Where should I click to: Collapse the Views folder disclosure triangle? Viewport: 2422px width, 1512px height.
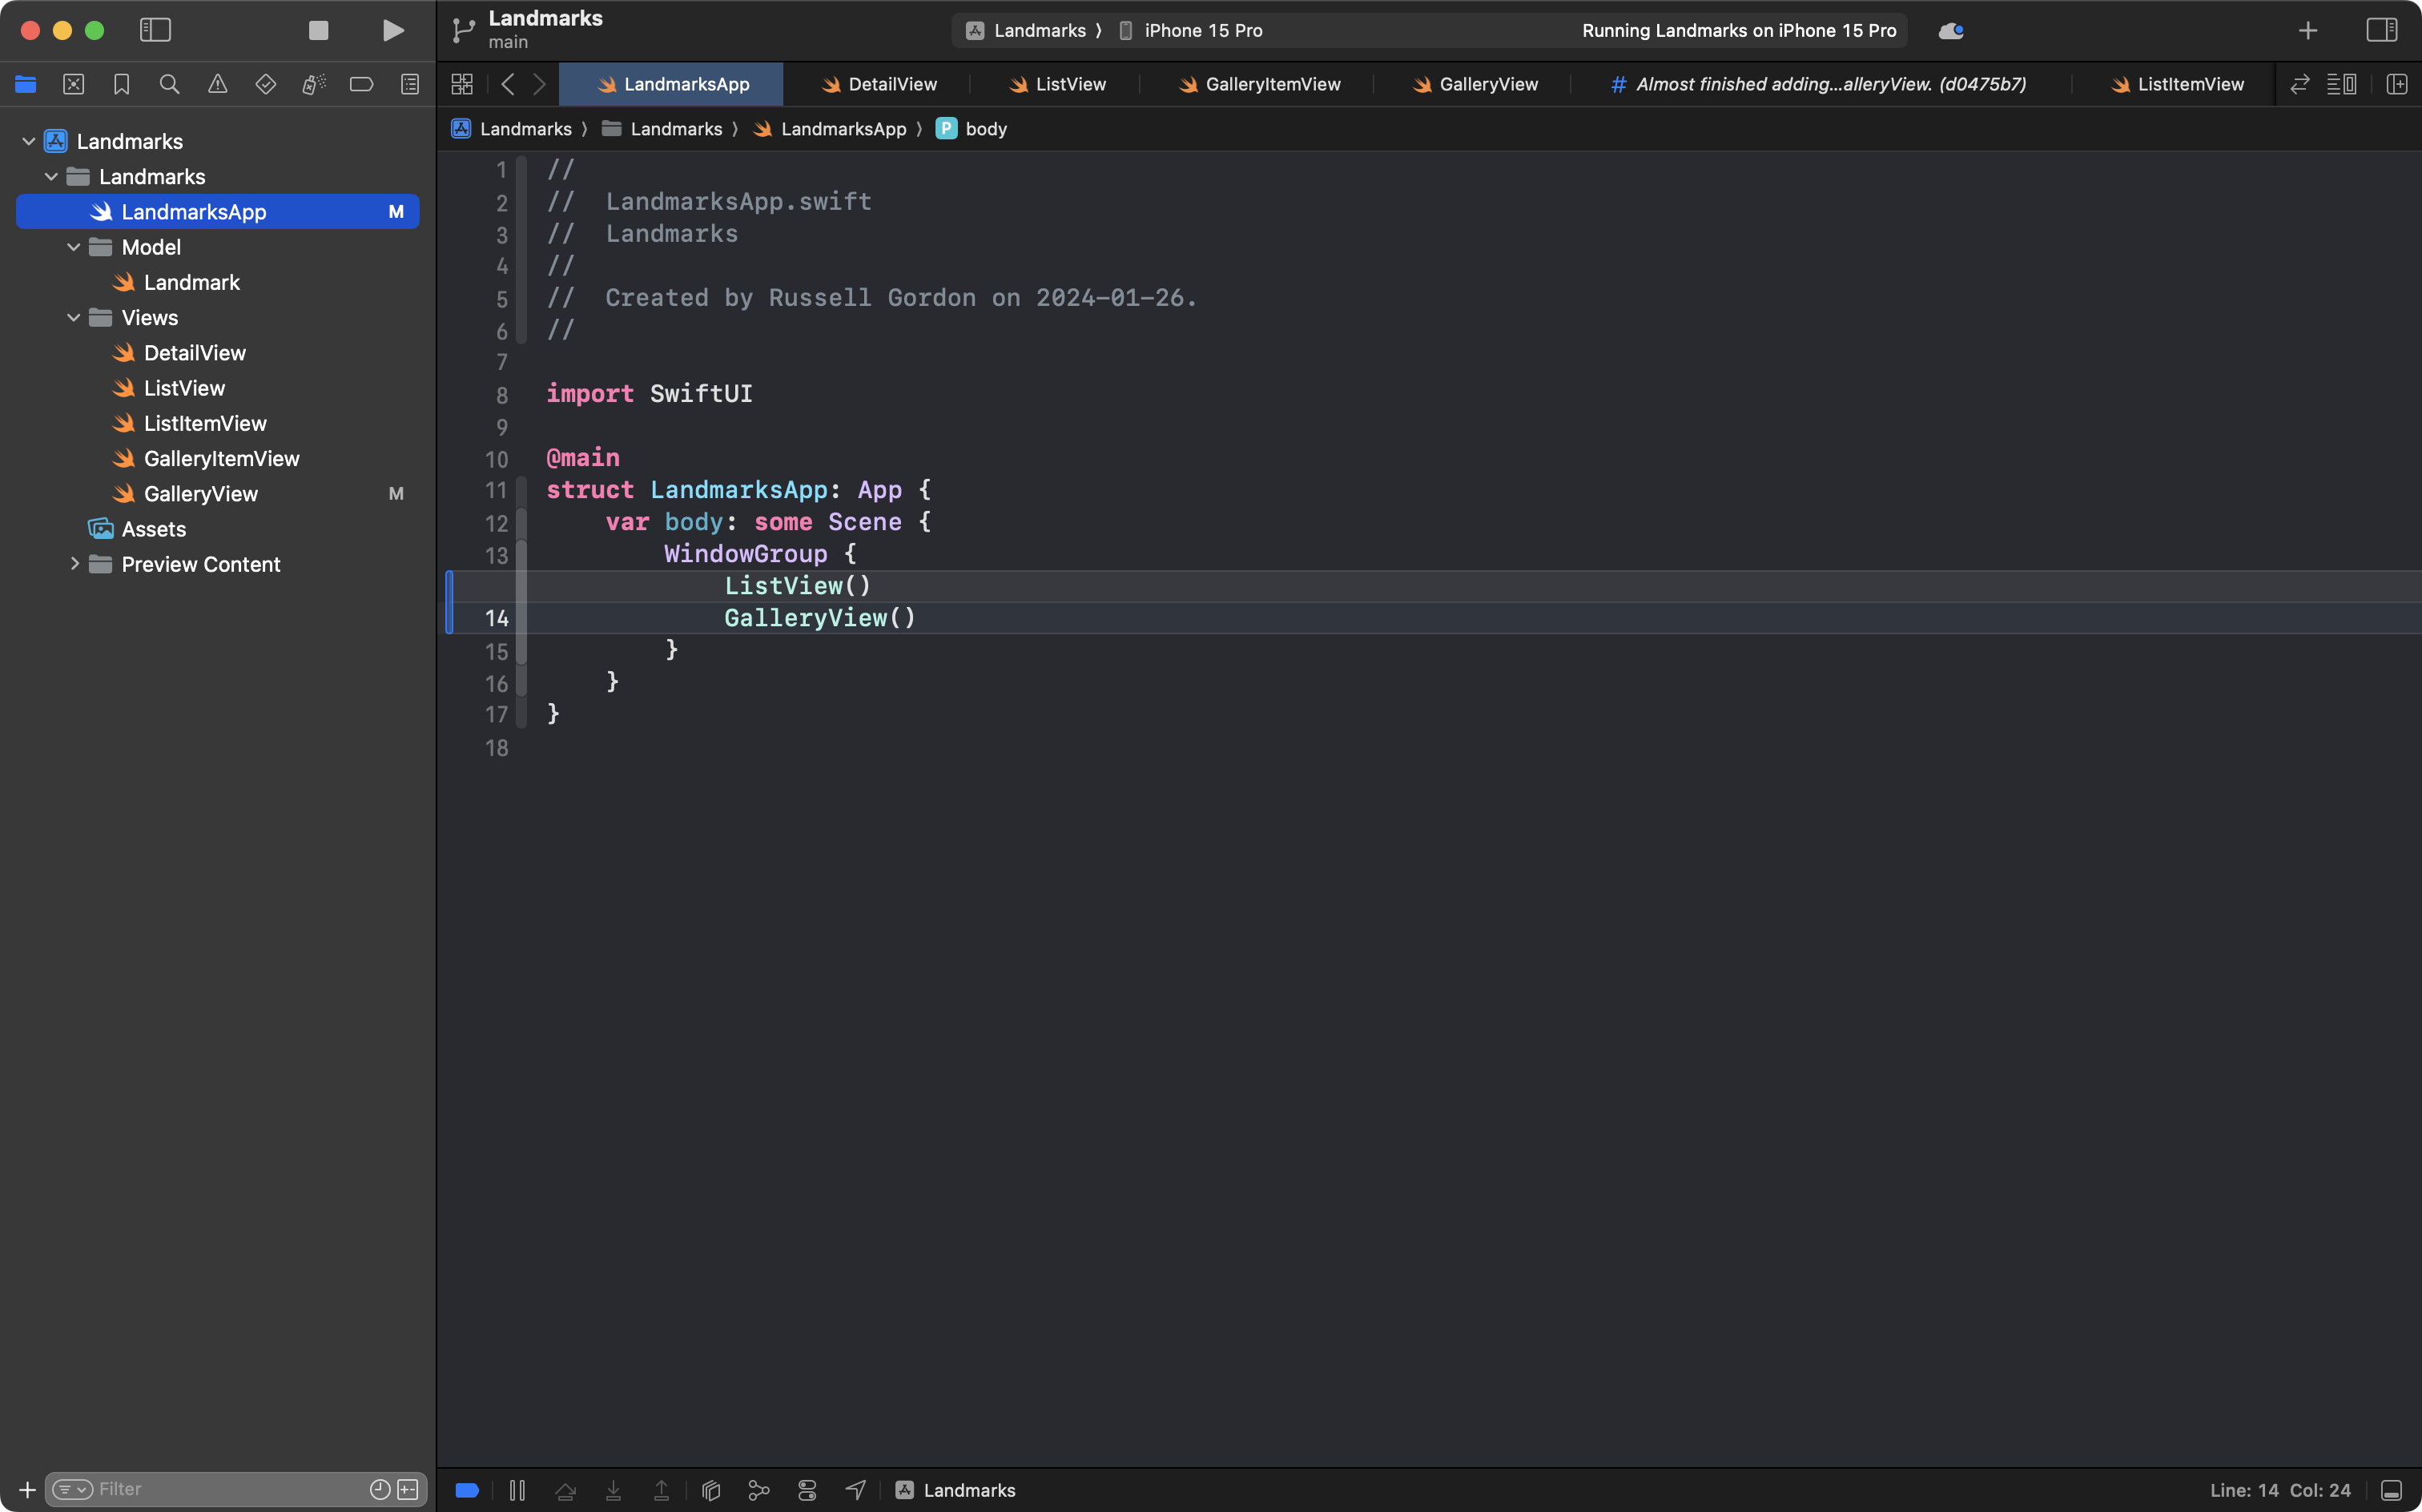click(72, 317)
